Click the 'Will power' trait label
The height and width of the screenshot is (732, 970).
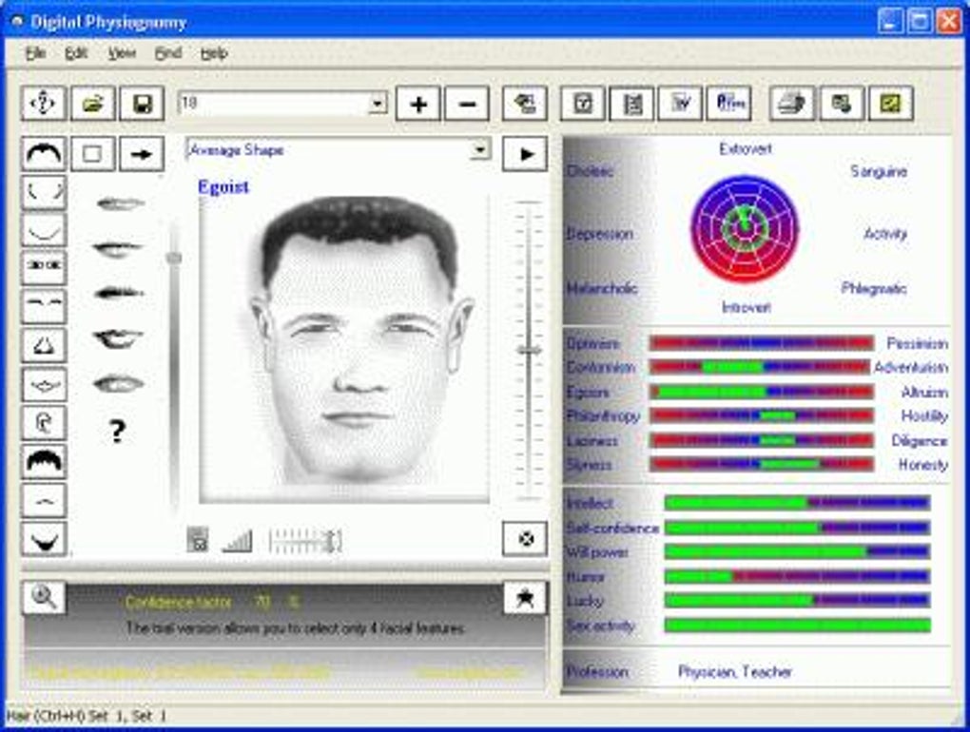coord(597,552)
